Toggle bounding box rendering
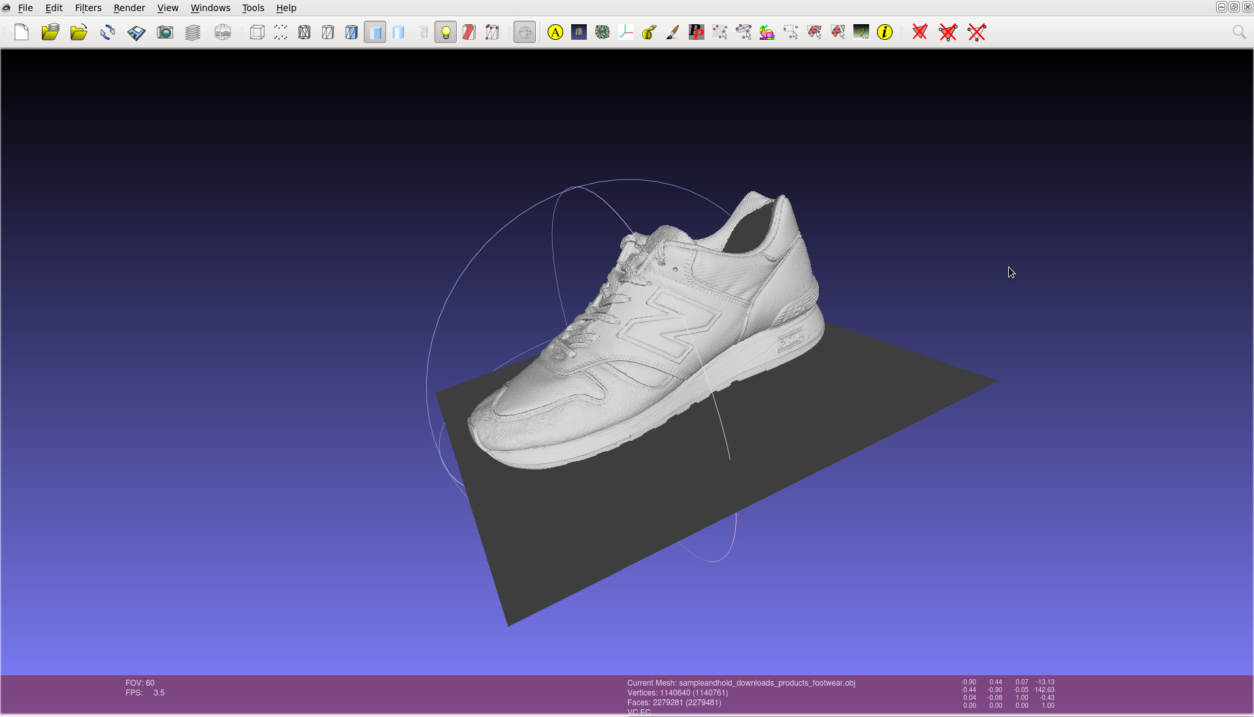Screen dimensions: 1254x717 (x=257, y=32)
